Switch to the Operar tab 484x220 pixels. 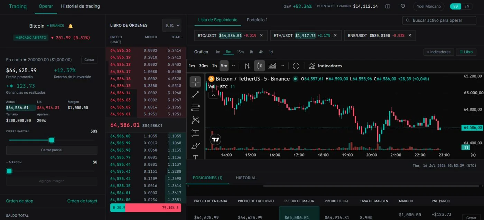click(x=46, y=6)
